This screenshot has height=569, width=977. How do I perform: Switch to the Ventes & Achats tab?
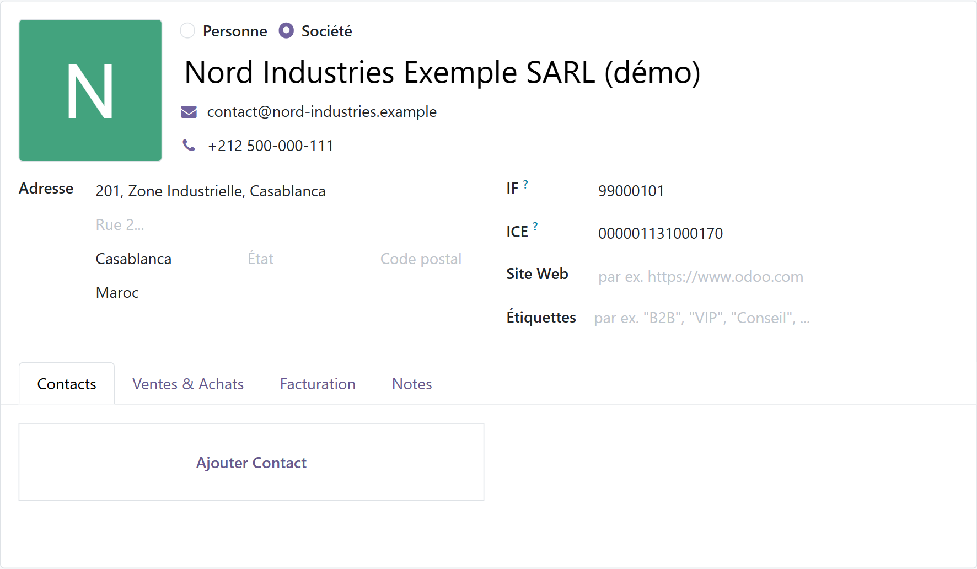click(188, 384)
